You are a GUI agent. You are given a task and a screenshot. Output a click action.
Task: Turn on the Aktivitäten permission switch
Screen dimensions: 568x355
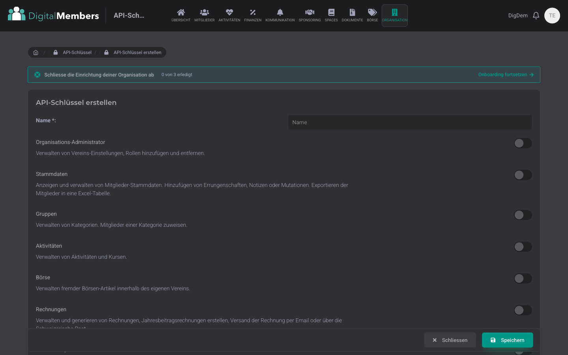523,247
